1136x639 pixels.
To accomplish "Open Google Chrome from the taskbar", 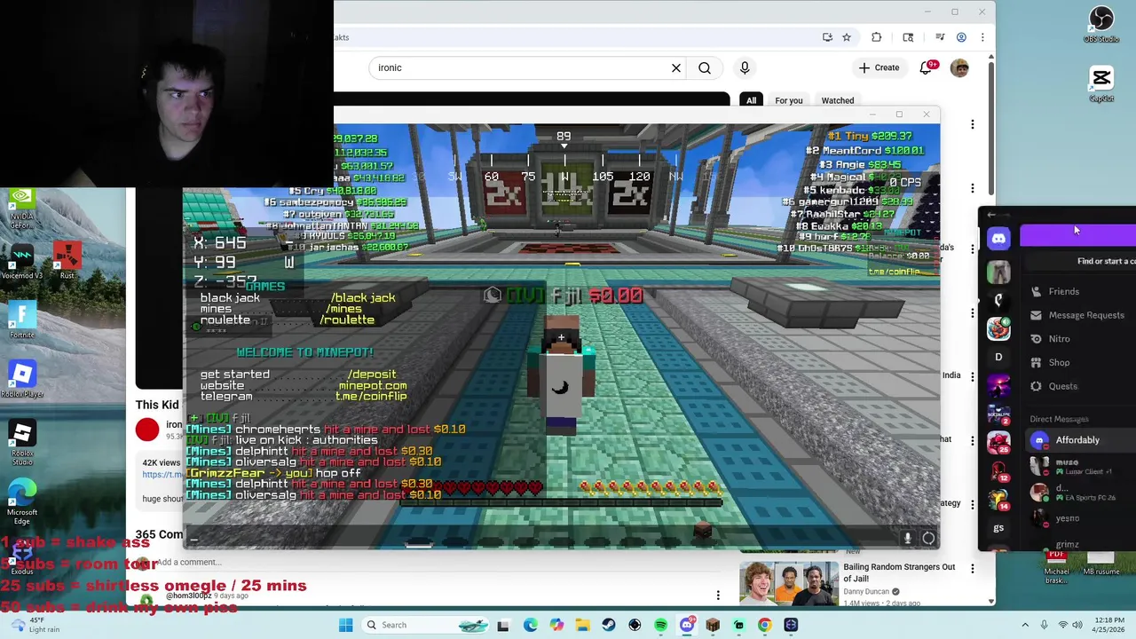I will 765,625.
